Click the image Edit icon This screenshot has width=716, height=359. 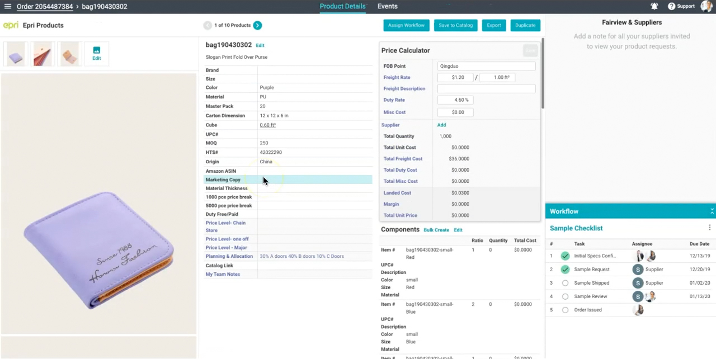pos(97,53)
